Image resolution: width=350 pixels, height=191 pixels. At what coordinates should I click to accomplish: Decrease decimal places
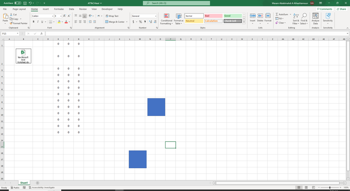(155, 22)
